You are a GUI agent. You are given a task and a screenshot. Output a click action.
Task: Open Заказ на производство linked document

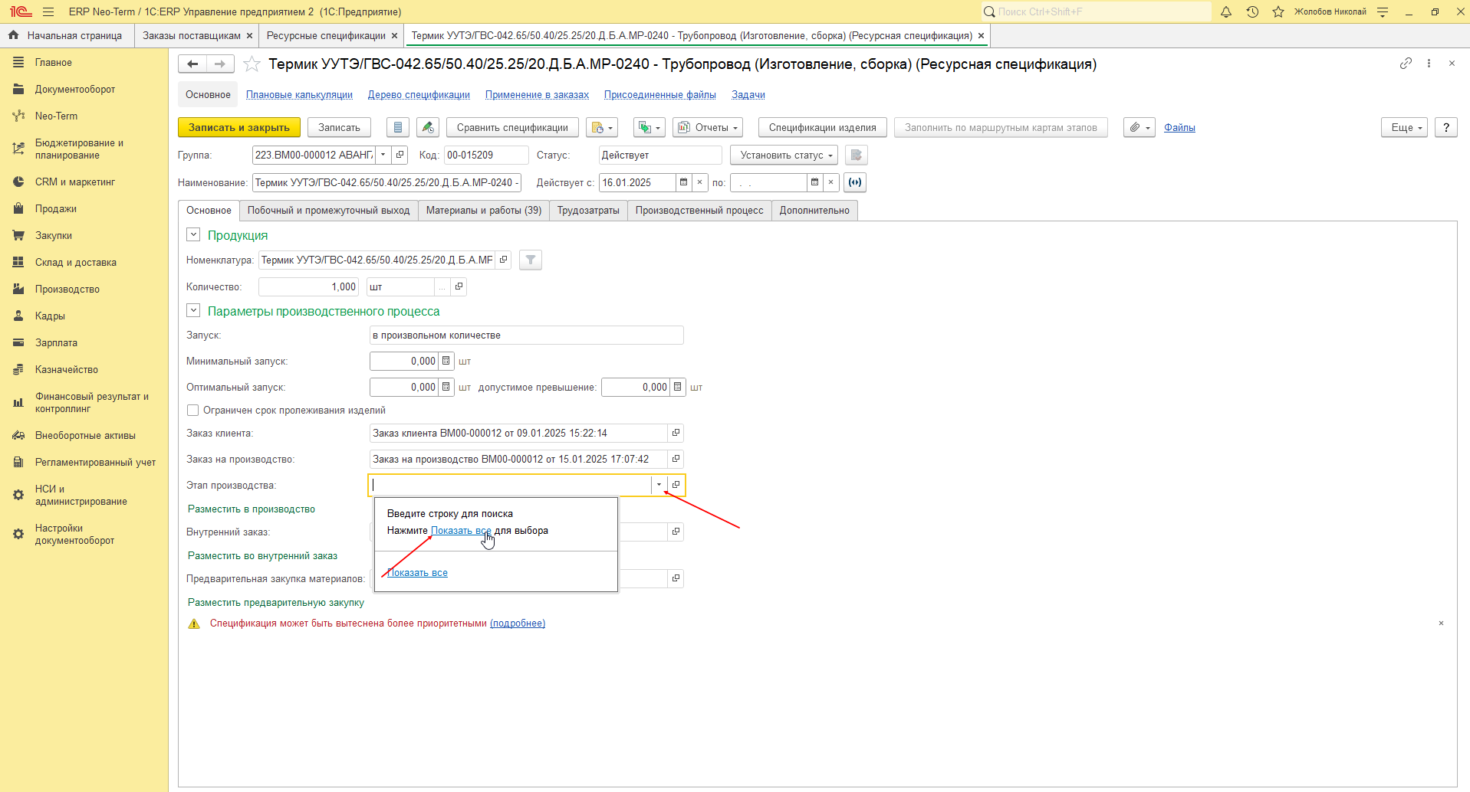pos(676,459)
